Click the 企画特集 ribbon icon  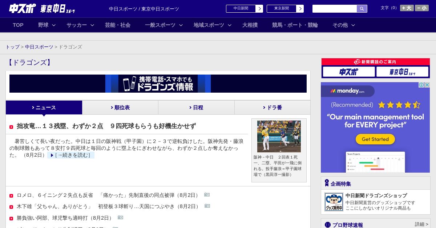(x=327, y=183)
